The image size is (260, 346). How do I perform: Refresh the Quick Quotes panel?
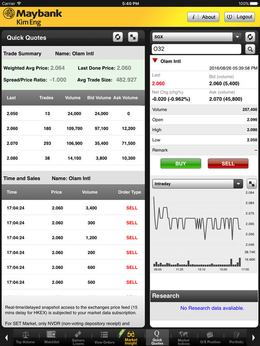[x=118, y=37]
